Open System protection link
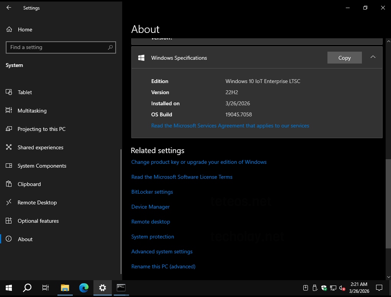Screen dimensions: 391x297 pyautogui.click(x=153, y=237)
